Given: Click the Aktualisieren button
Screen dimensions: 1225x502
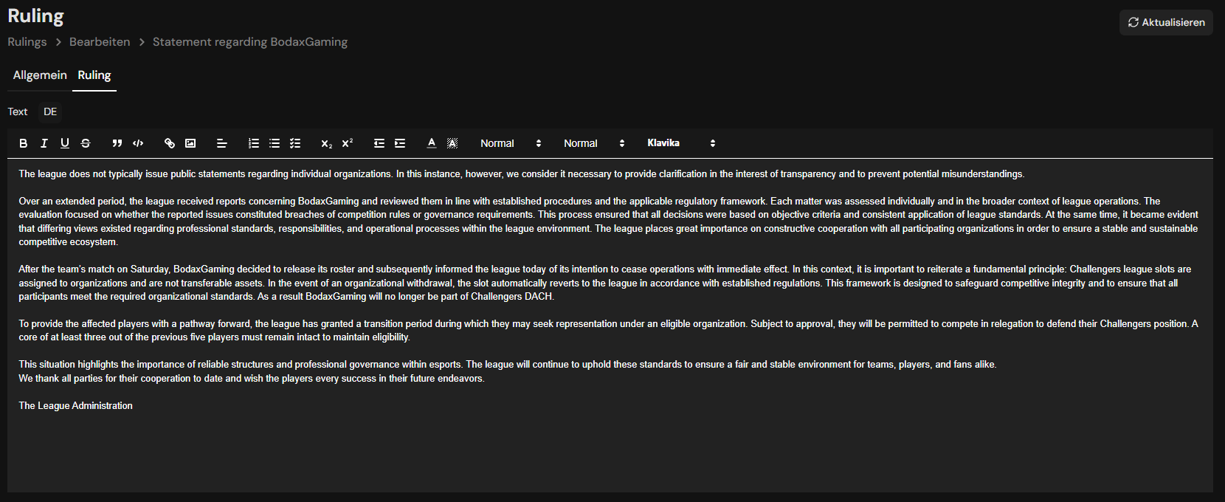Looking at the screenshot, I should 1166,22.
